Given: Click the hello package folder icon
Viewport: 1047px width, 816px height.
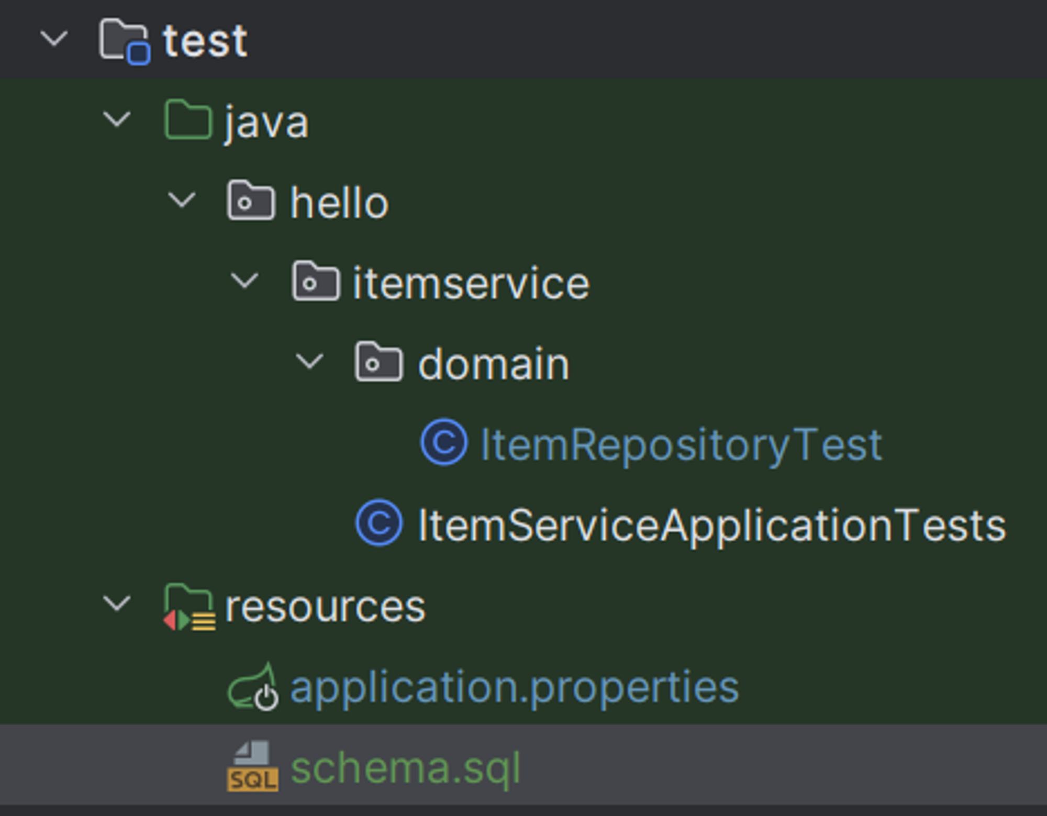Looking at the screenshot, I should pos(251,201).
